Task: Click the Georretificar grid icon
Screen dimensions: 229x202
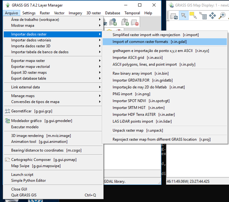Action: [x=7, y=111]
